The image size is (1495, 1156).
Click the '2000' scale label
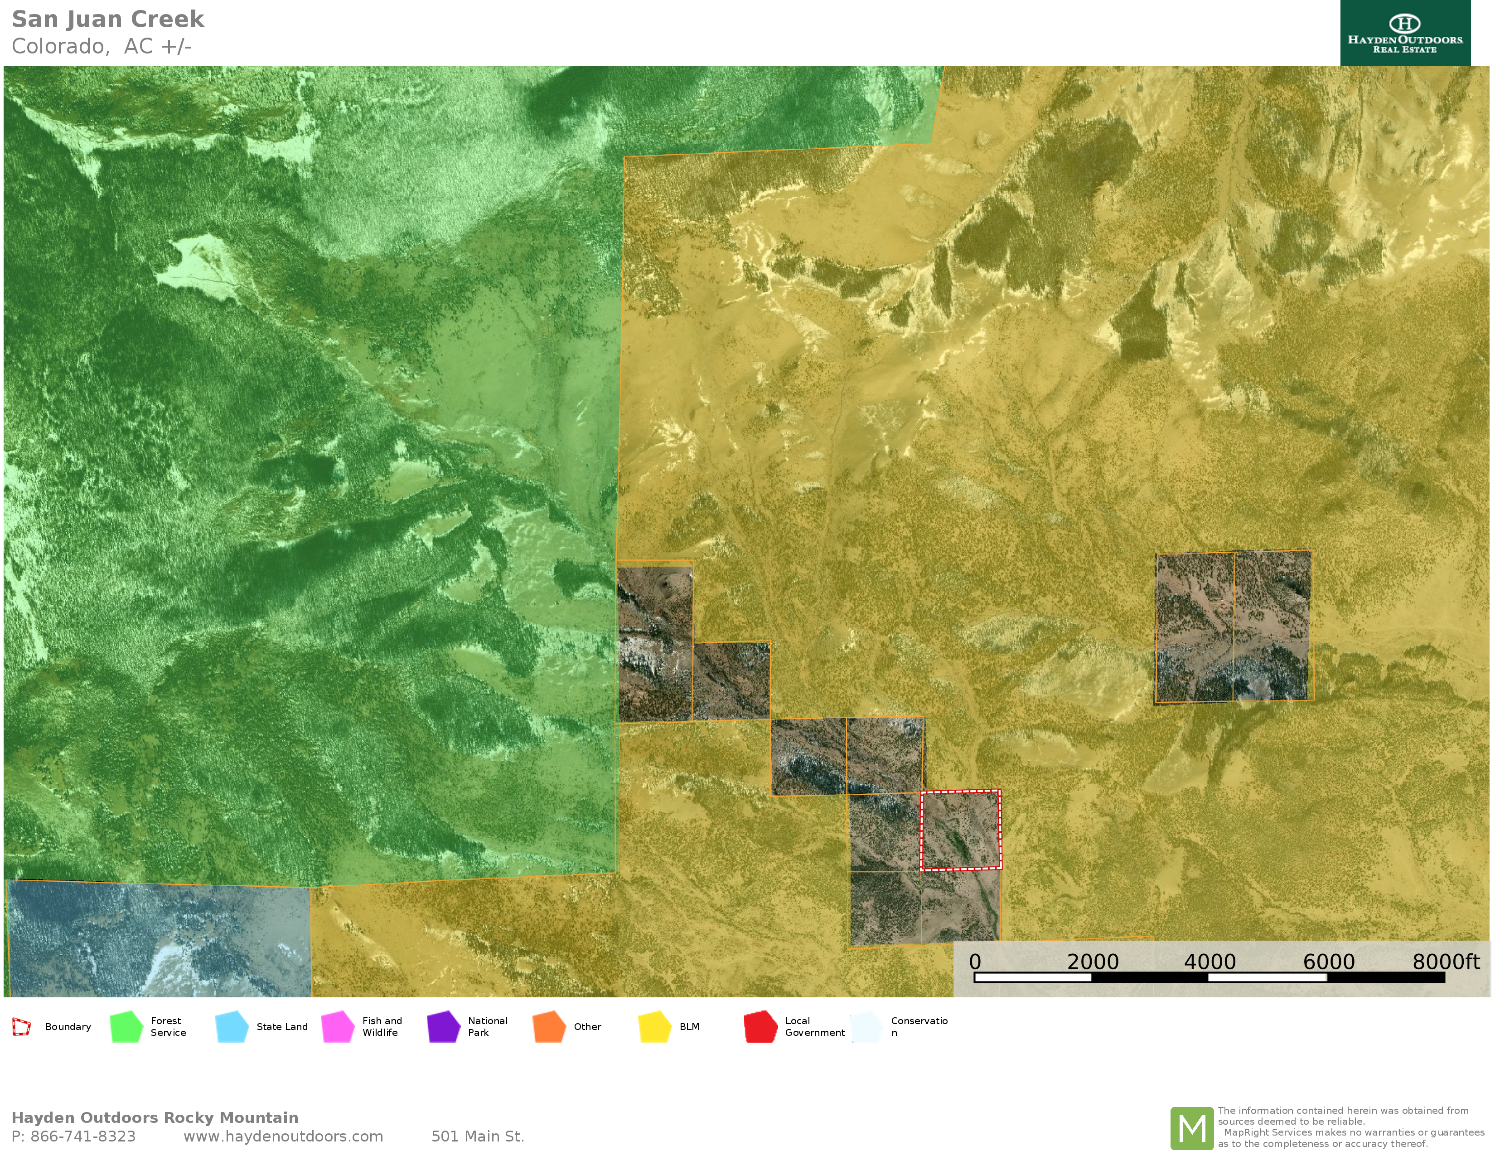click(1093, 962)
